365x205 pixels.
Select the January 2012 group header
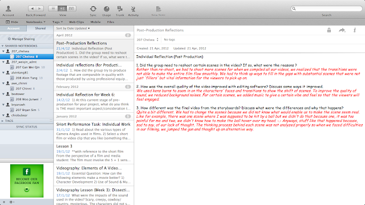point(94,116)
